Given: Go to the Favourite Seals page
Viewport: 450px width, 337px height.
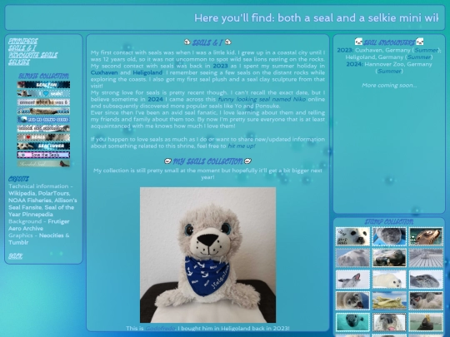Looking at the screenshot, I should pyautogui.click(x=32, y=55).
